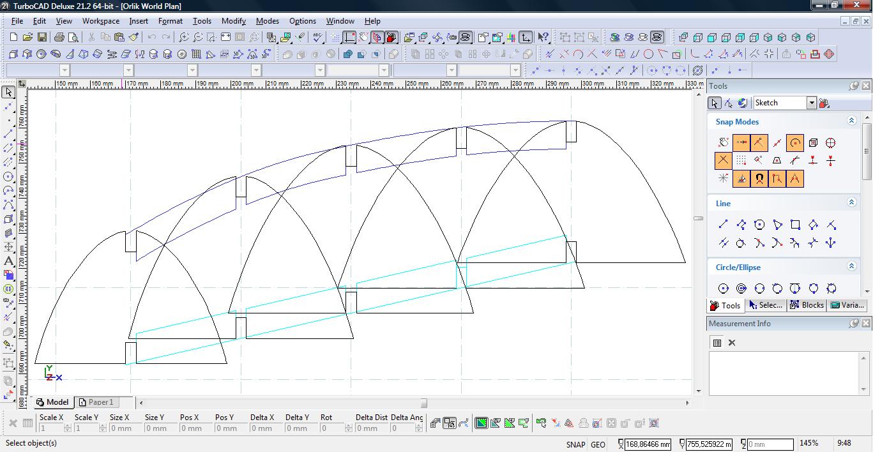
Task: Close the Measurement Info panel
Action: click(x=865, y=324)
